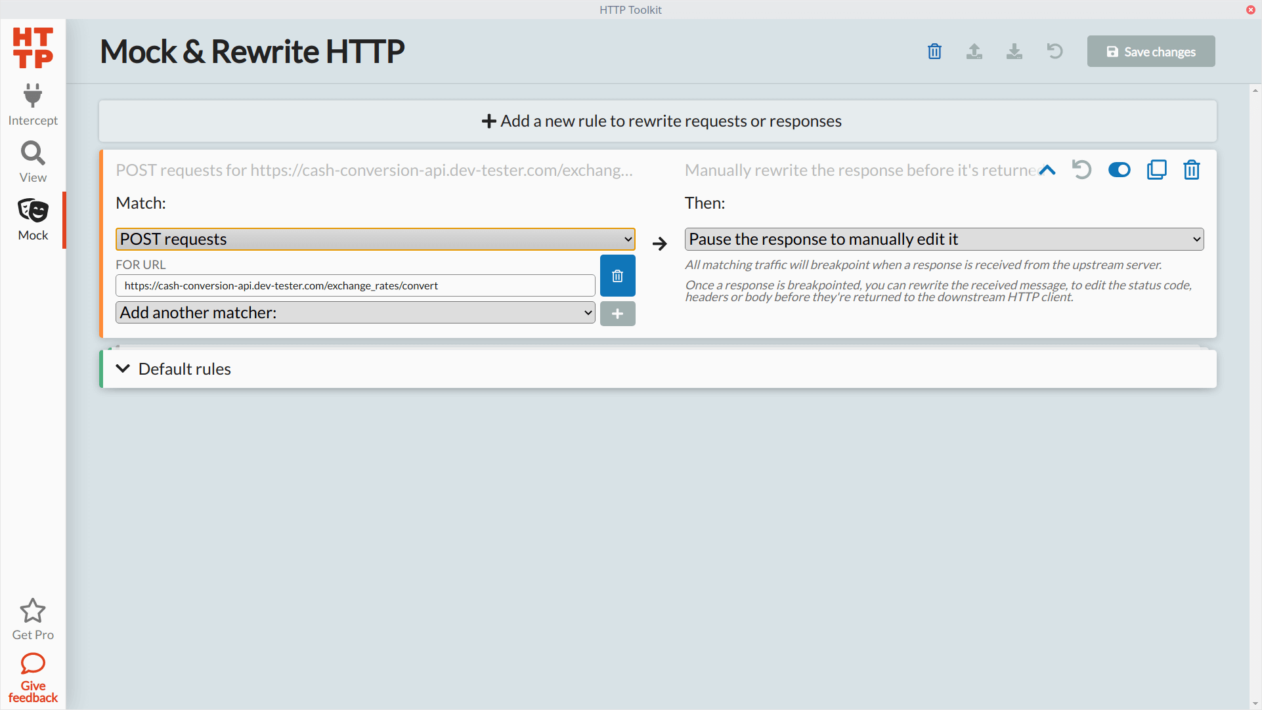The width and height of the screenshot is (1262, 710).
Task: Click scrollbar up arrow
Action: pyautogui.click(x=1255, y=91)
